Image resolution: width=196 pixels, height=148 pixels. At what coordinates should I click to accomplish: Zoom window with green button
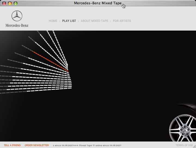click(16, 3)
